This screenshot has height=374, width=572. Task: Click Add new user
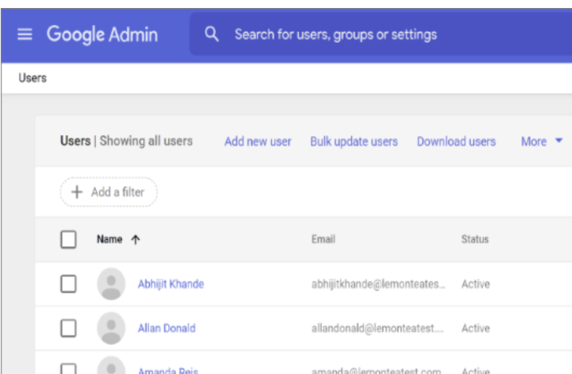(257, 142)
